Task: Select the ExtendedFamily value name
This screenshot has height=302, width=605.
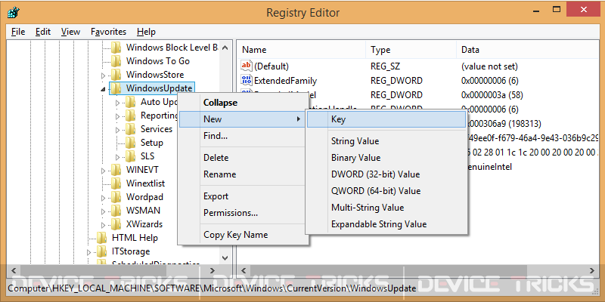Action: pos(285,81)
